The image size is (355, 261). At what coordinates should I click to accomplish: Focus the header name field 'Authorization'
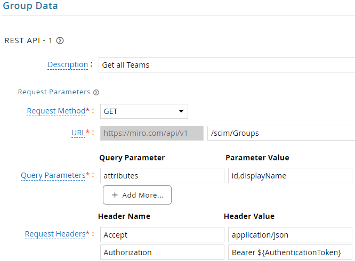162,252
